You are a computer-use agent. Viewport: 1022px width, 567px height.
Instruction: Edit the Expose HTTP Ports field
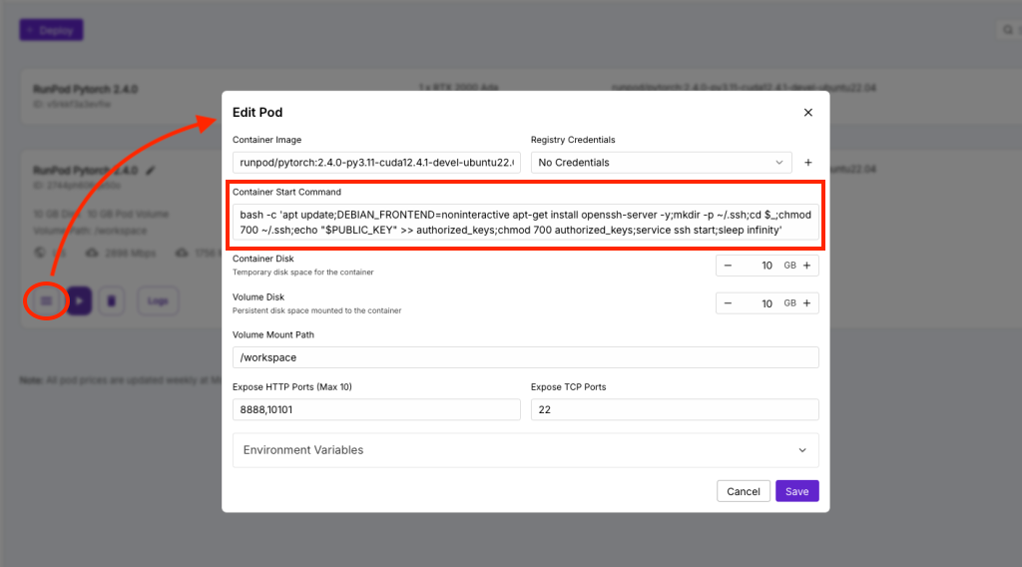(376, 410)
